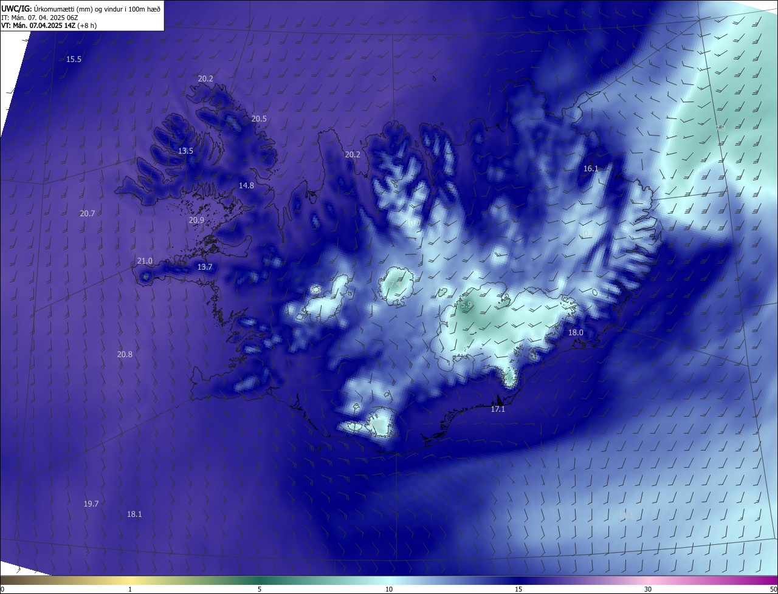
Task: Click the colorbar tick label 10
Action: [x=389, y=589]
